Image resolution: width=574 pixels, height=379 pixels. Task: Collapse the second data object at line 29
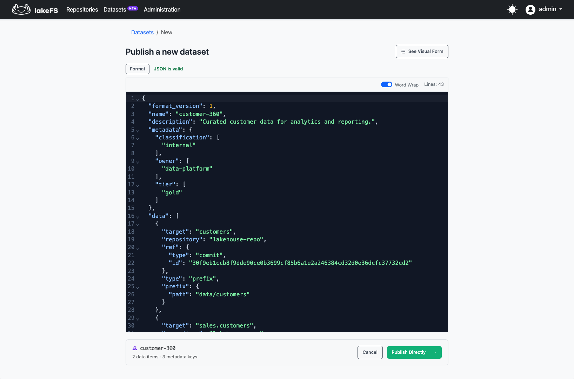pos(138,319)
